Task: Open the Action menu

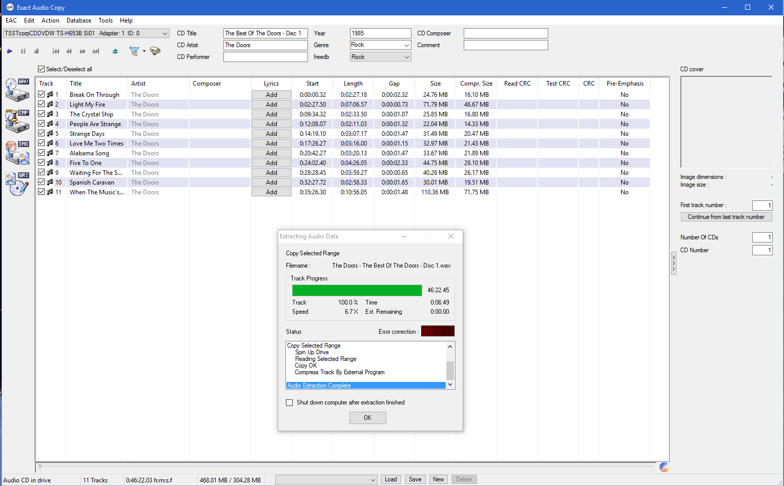Action: click(x=50, y=21)
